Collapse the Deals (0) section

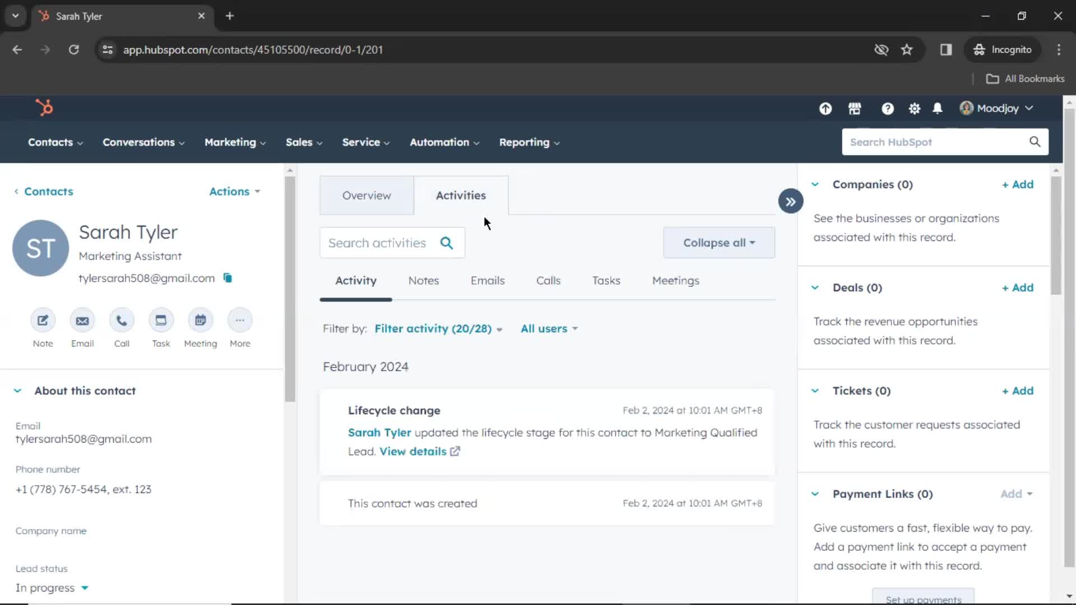coord(815,288)
